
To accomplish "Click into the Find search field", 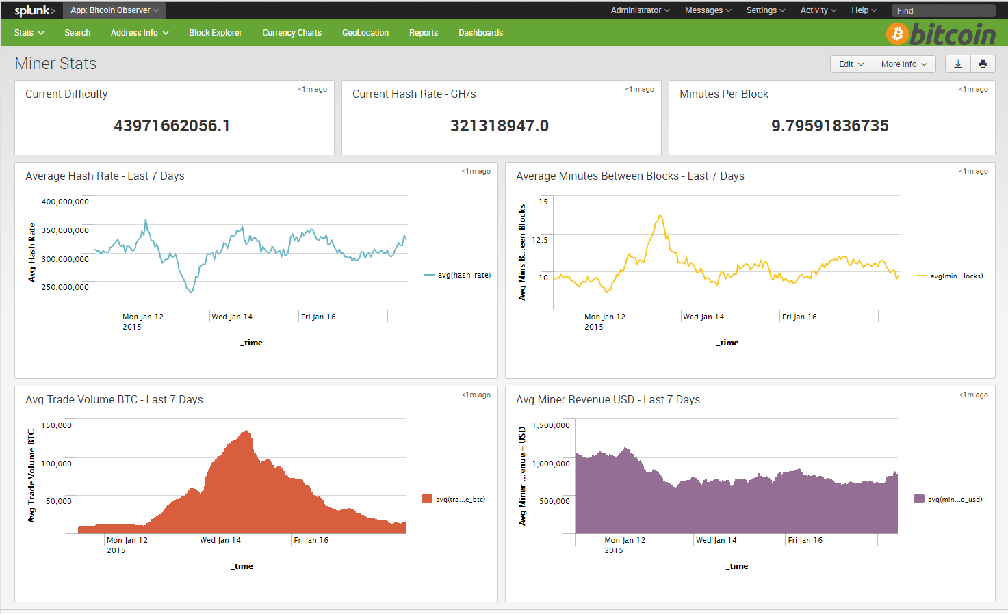I will (x=943, y=10).
